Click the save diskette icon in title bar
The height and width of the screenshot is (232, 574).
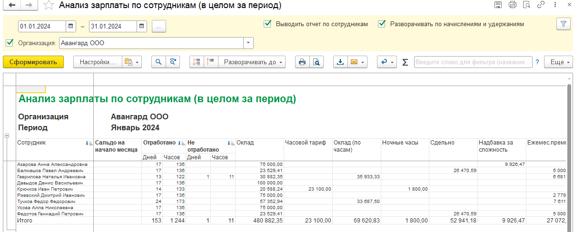point(498,5)
